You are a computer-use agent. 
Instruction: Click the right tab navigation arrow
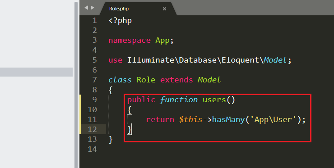click(x=93, y=8)
